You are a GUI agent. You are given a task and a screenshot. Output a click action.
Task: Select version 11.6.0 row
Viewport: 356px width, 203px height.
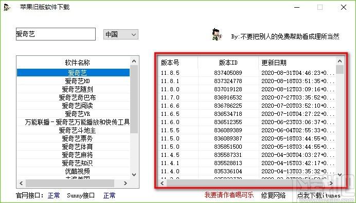(246, 122)
